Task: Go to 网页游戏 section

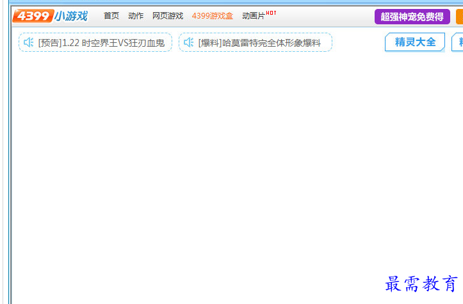Action: tap(168, 15)
